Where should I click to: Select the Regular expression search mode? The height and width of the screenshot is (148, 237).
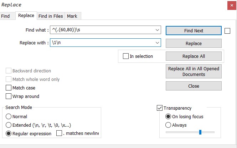tap(9, 133)
